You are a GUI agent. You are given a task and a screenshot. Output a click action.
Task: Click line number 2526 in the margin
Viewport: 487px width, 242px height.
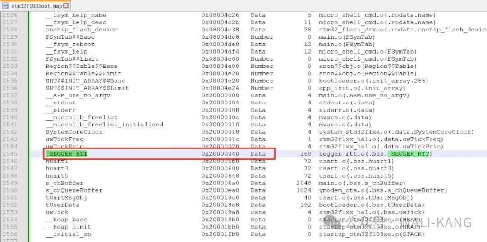(x=10, y=15)
